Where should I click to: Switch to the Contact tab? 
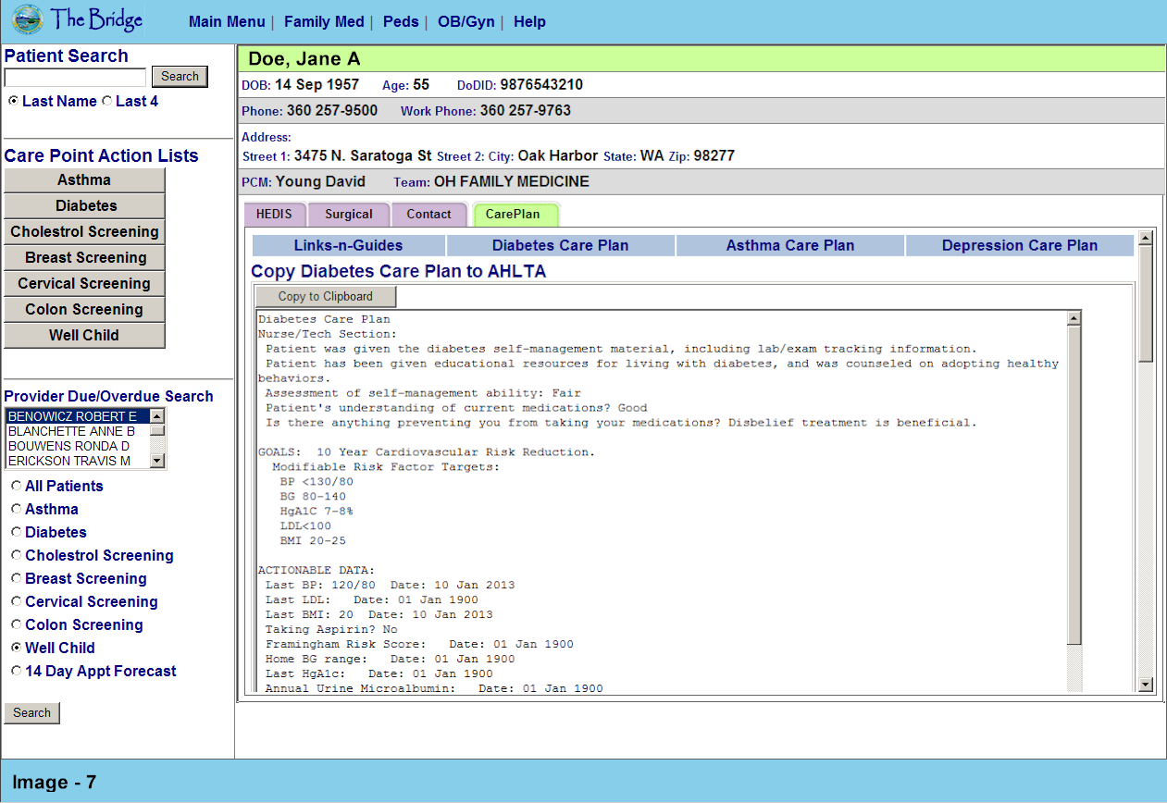(x=429, y=215)
